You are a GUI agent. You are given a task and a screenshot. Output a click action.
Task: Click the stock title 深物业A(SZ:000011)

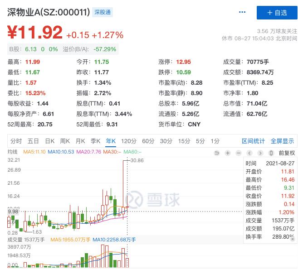(x=49, y=12)
